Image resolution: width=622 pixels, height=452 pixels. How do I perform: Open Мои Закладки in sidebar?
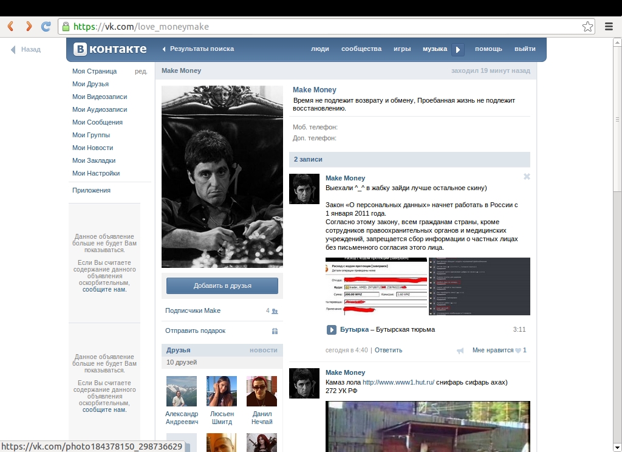tap(94, 160)
